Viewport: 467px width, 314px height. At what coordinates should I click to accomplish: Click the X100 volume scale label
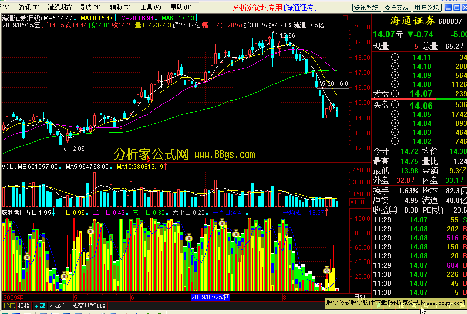click(357, 202)
